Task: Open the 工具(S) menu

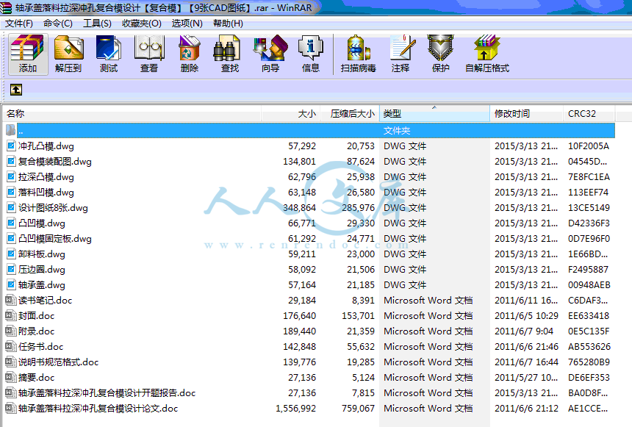Action: pyautogui.click(x=97, y=24)
